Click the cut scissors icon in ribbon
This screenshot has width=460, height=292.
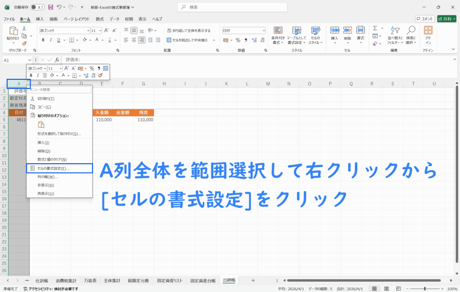tap(24, 28)
